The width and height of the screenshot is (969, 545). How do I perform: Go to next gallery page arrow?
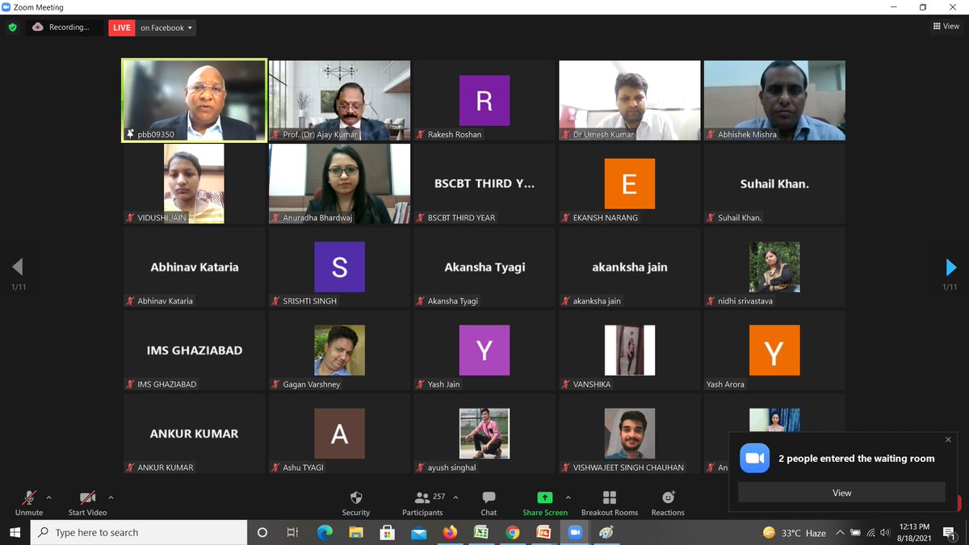pos(951,267)
